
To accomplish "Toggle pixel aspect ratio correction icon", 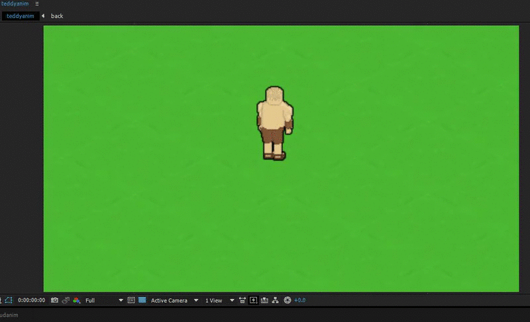I will click(242, 300).
